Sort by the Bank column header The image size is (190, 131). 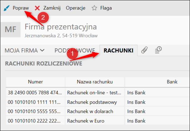(172, 82)
